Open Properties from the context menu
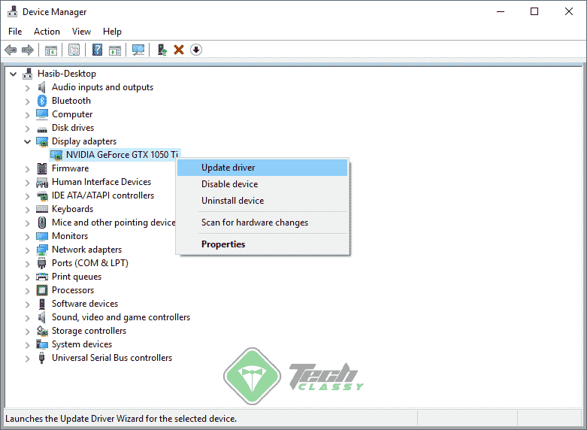Screen dimensions: 587x430 (262, 244)
